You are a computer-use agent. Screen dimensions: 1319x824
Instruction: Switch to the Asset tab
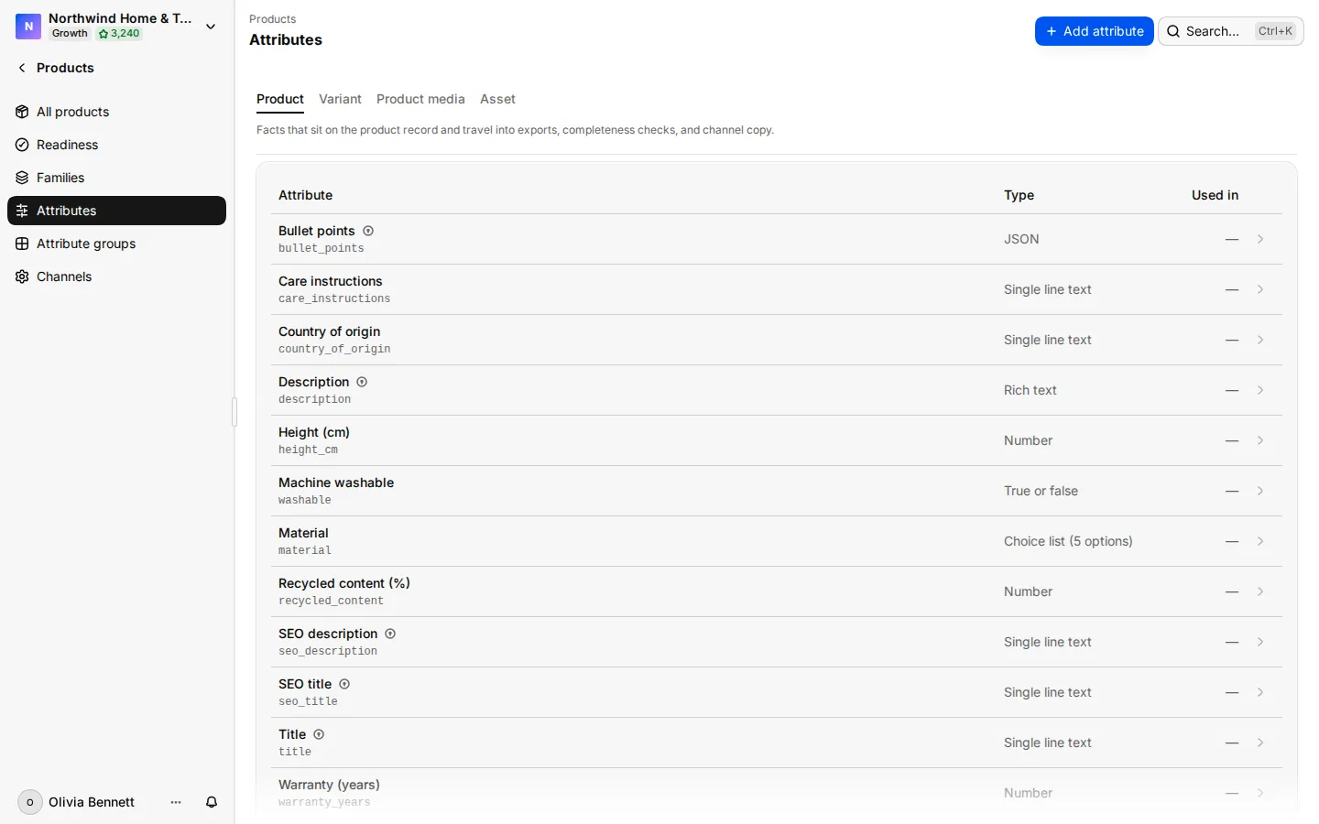pos(497,99)
